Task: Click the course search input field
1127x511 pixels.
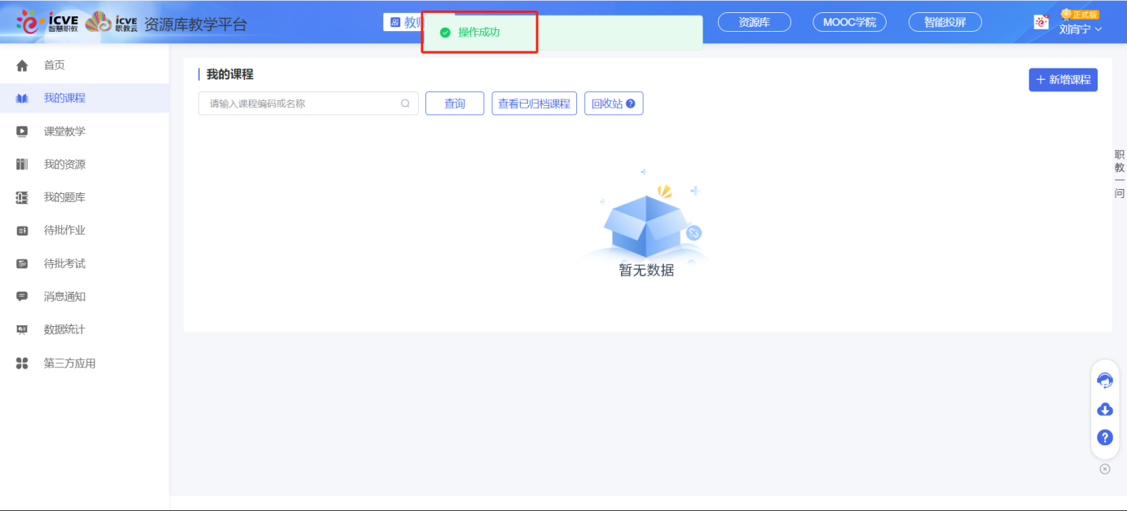Action: pos(302,103)
